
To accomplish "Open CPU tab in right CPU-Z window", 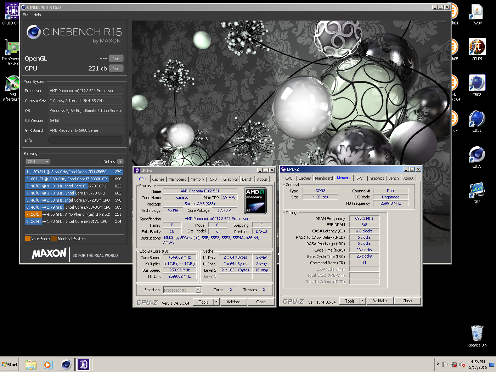I will (289, 178).
